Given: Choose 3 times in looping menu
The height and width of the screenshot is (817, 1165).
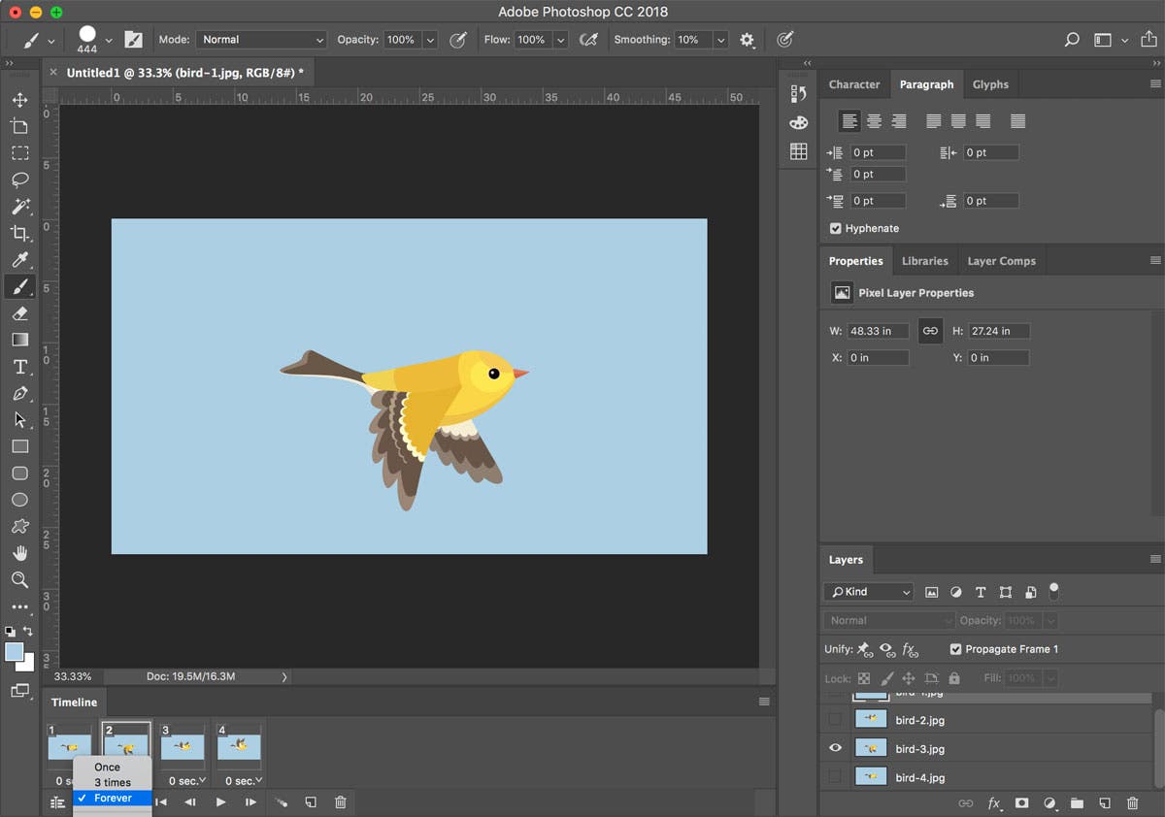Looking at the screenshot, I should click(113, 782).
